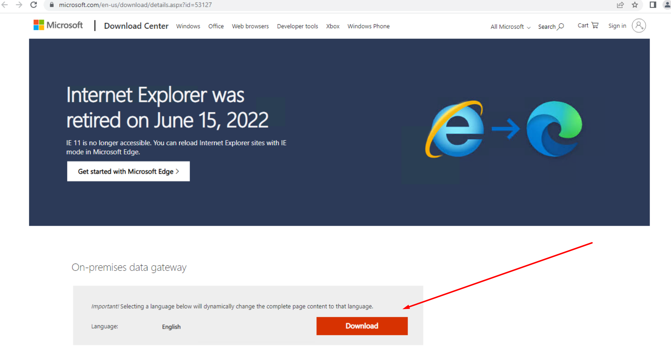Select the English language value
This screenshot has width=671, height=351.
coord(171,327)
